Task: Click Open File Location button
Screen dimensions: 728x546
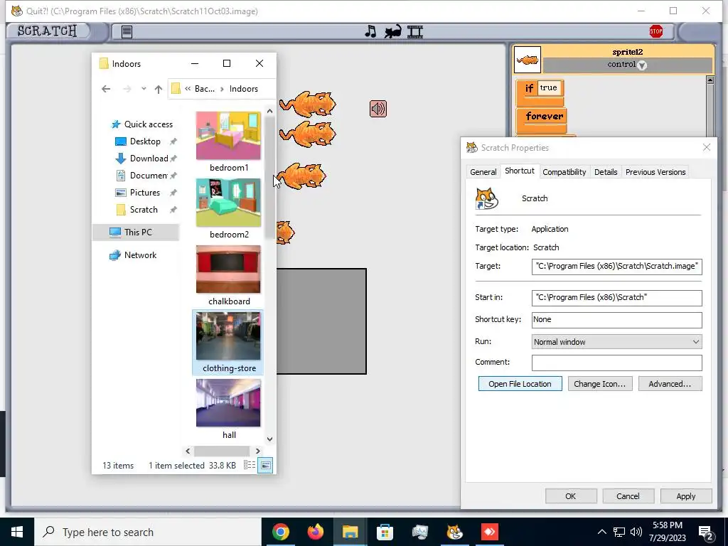Action: pos(520,383)
